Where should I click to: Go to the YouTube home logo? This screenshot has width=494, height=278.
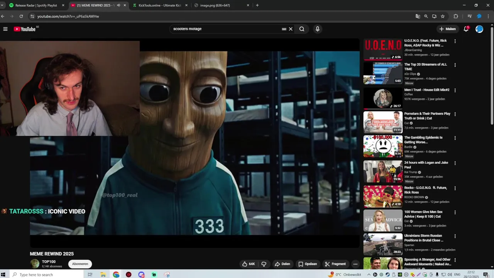(25, 29)
